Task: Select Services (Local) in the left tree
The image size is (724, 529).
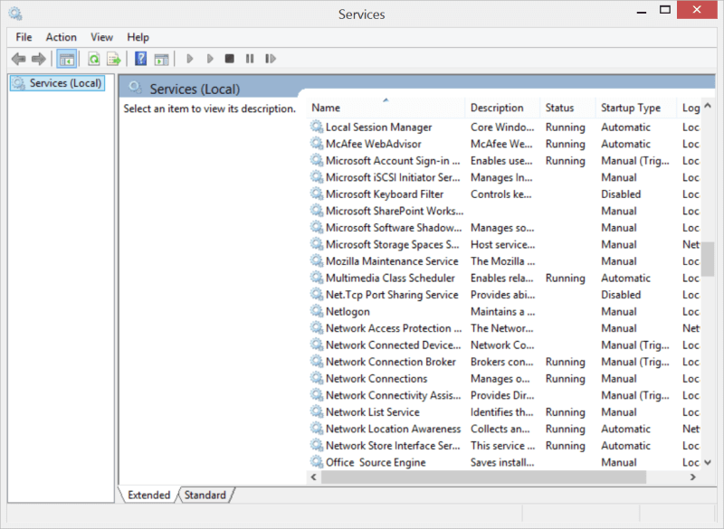Action: click(x=57, y=82)
